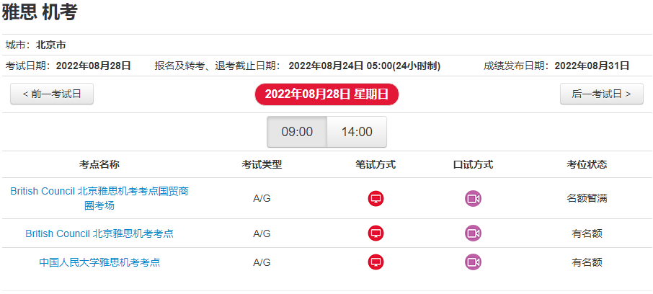Click 有名额 status for British Council 北京雅思机考考点

[587, 233]
